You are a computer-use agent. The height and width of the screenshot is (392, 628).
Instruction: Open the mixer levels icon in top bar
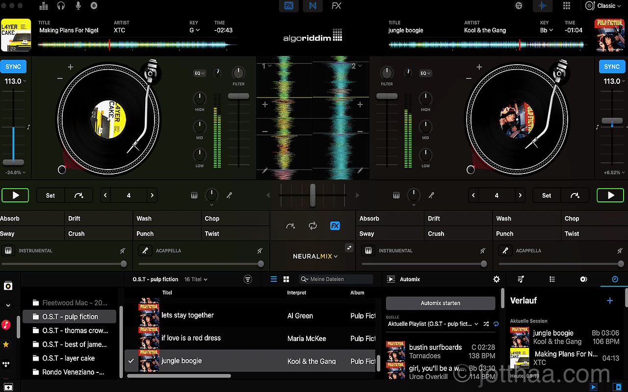click(44, 6)
